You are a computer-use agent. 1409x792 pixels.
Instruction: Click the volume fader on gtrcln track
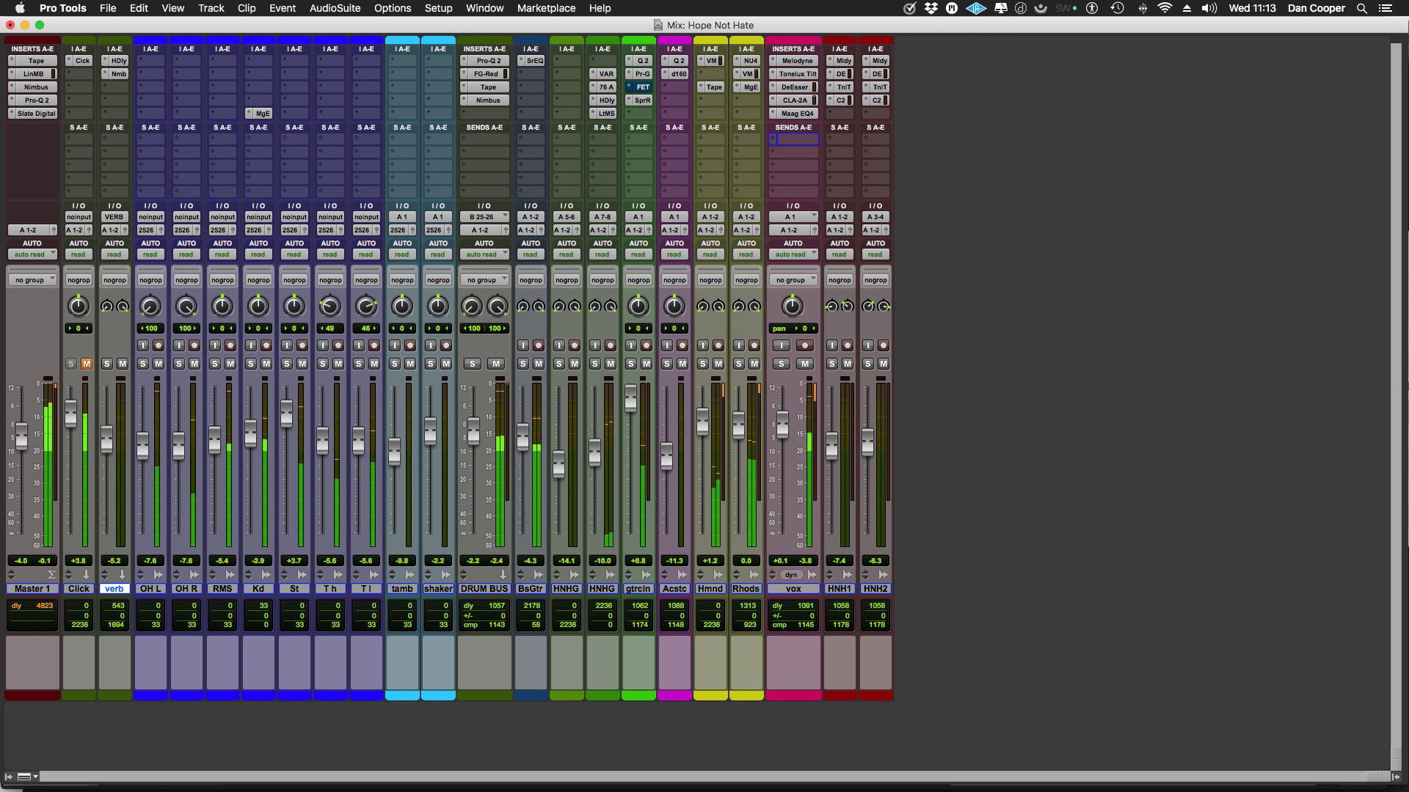[630, 397]
